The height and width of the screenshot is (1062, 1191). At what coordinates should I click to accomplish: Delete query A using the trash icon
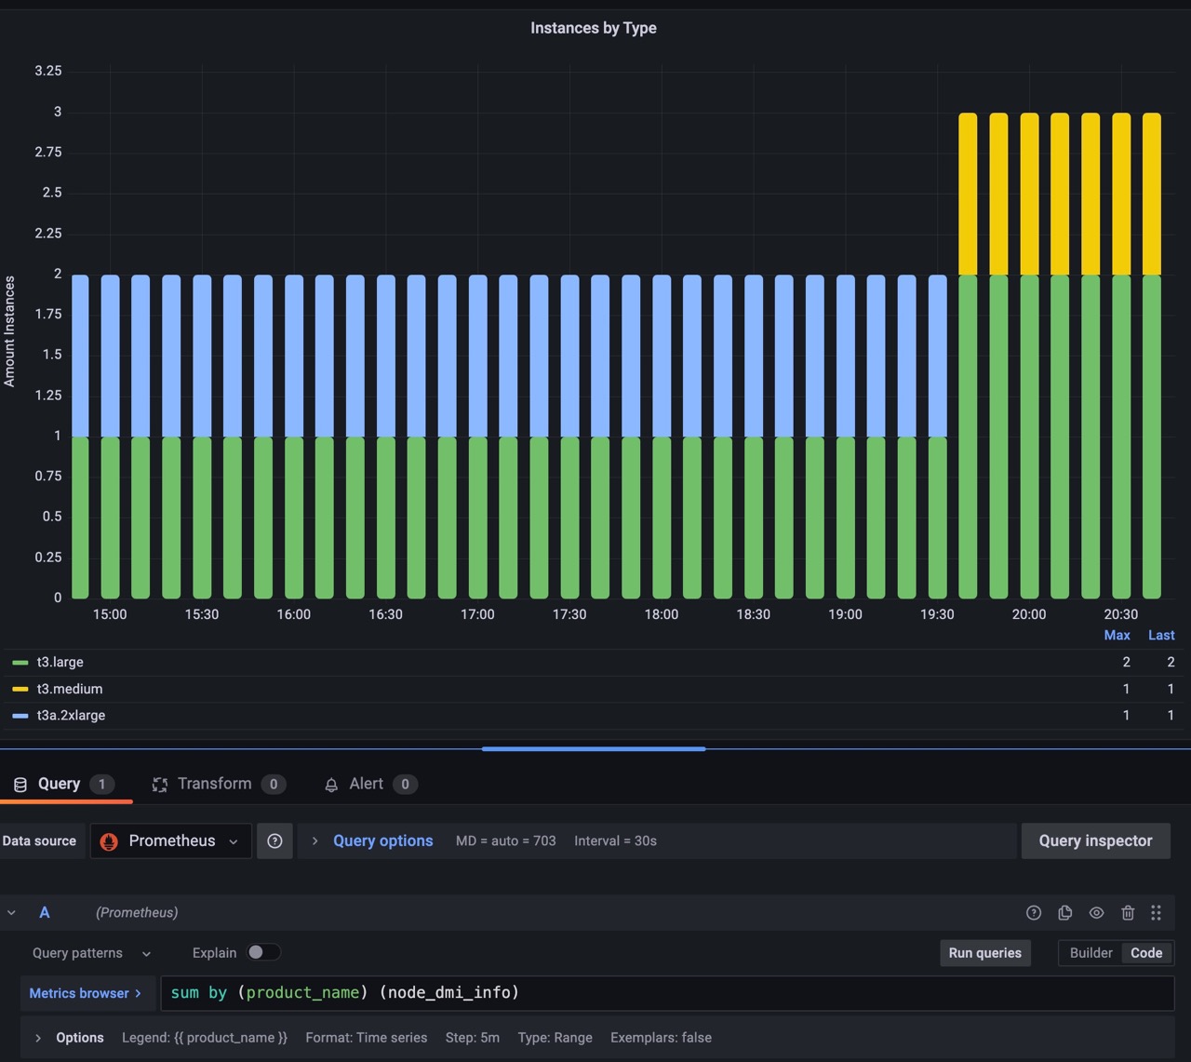click(1127, 913)
